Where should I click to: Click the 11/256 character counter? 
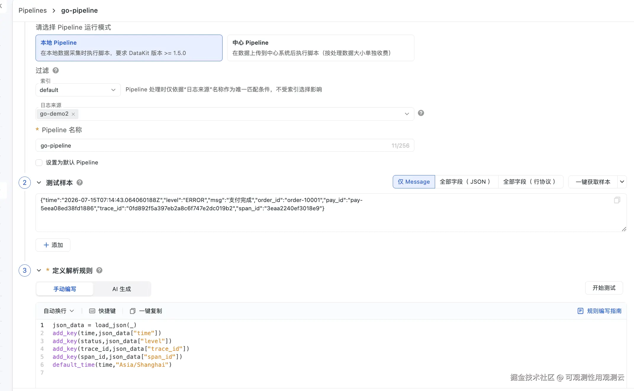point(400,146)
